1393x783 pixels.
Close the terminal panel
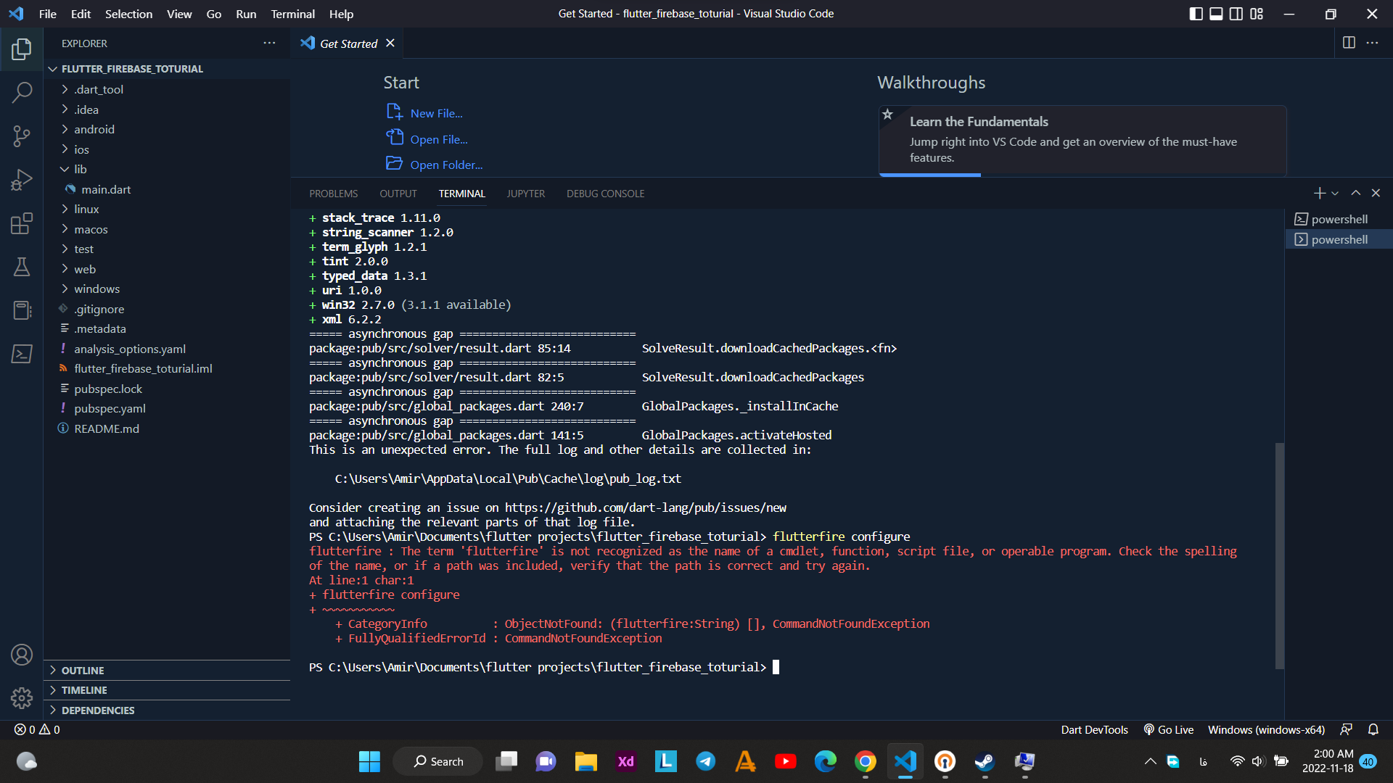point(1376,193)
